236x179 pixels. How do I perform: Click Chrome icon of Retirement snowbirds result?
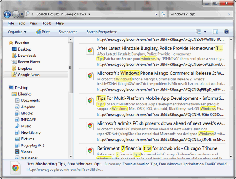(90, 151)
